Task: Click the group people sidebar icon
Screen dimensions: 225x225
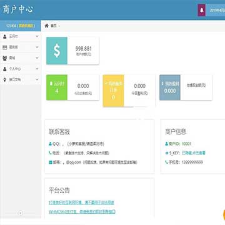Action: click(x=4, y=58)
